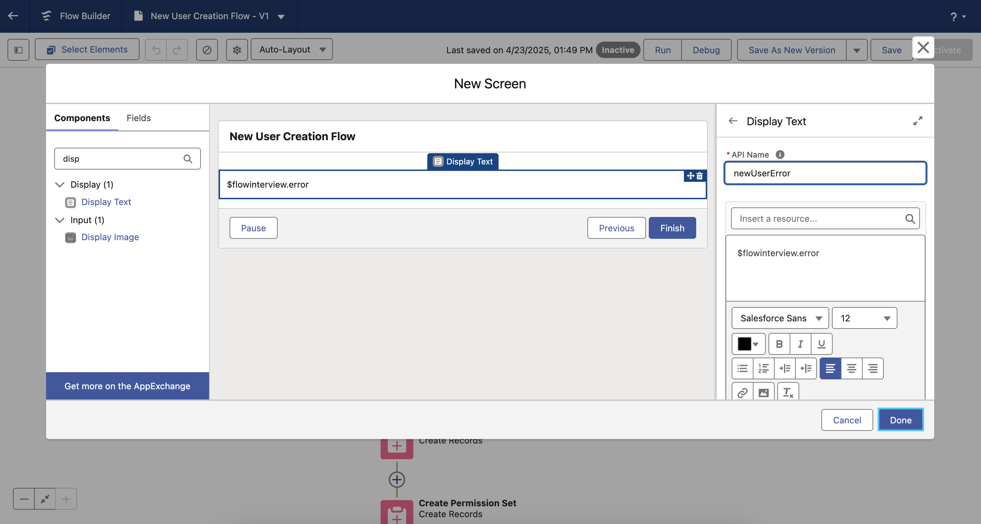Switch to the Fields tab
The width and height of the screenshot is (981, 524).
pyautogui.click(x=138, y=118)
